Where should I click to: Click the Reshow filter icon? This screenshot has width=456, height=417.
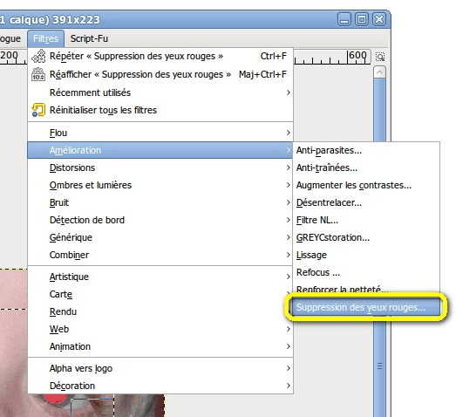tap(38, 74)
